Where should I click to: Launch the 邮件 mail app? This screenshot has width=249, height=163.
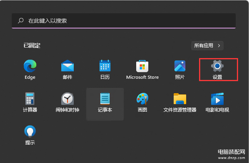pyautogui.click(x=68, y=66)
